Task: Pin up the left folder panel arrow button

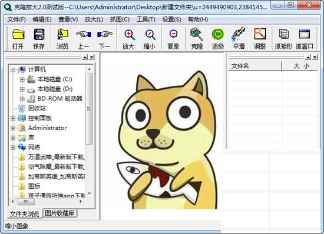Action: pyautogui.click(x=85, y=57)
